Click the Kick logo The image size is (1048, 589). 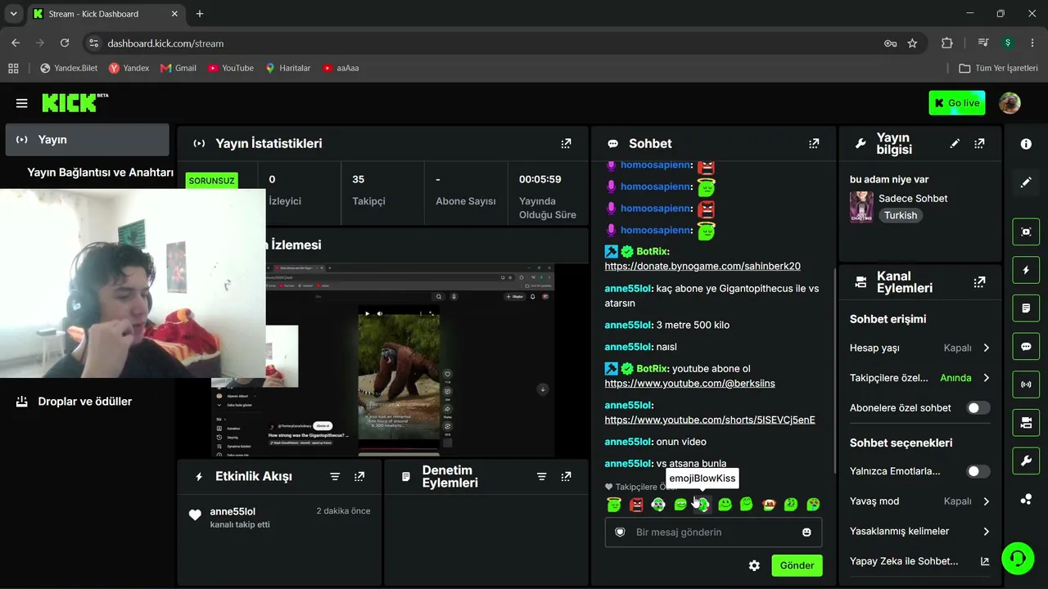tap(75, 102)
